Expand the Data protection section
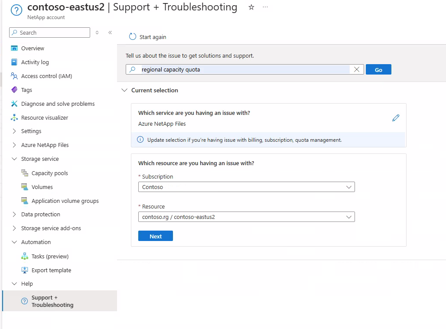The height and width of the screenshot is (329, 446). pyautogui.click(x=14, y=215)
